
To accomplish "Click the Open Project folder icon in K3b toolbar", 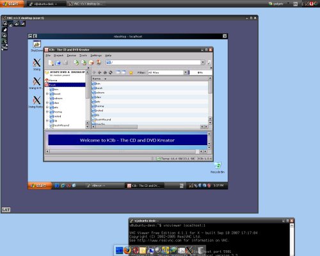I will point(58,63).
